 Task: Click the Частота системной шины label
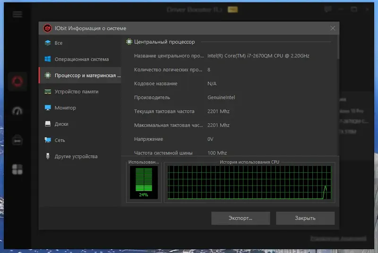(163, 153)
